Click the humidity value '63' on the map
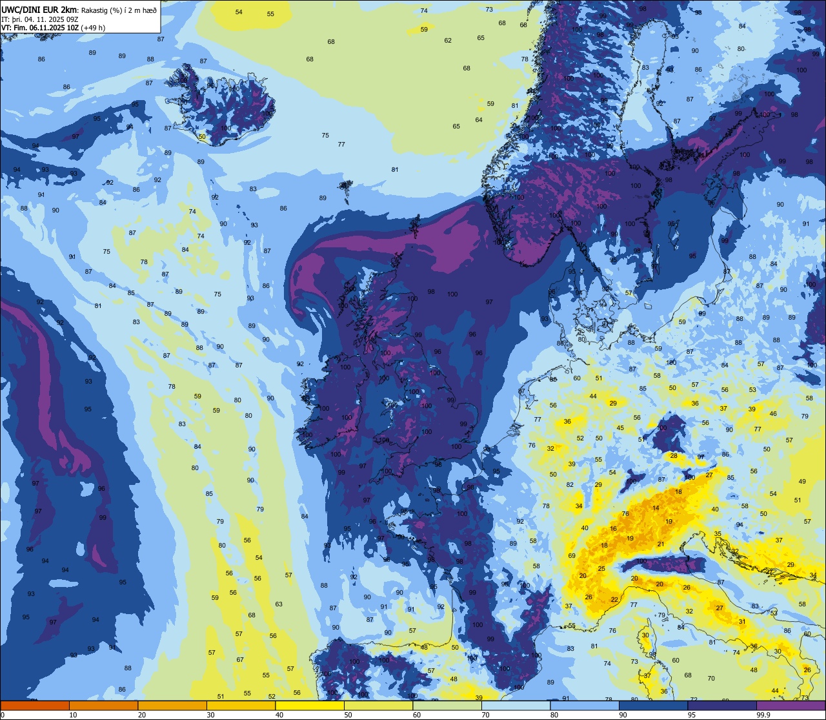This screenshot has width=826, height=720. (279, 604)
